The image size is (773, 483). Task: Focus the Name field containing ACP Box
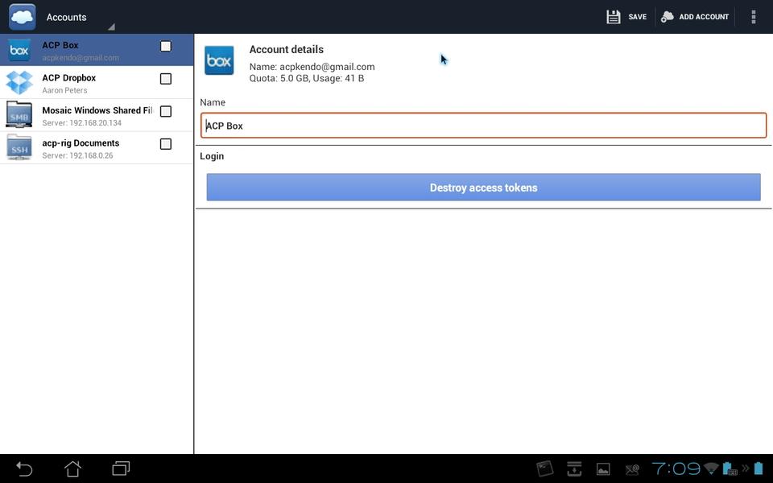[483, 126]
